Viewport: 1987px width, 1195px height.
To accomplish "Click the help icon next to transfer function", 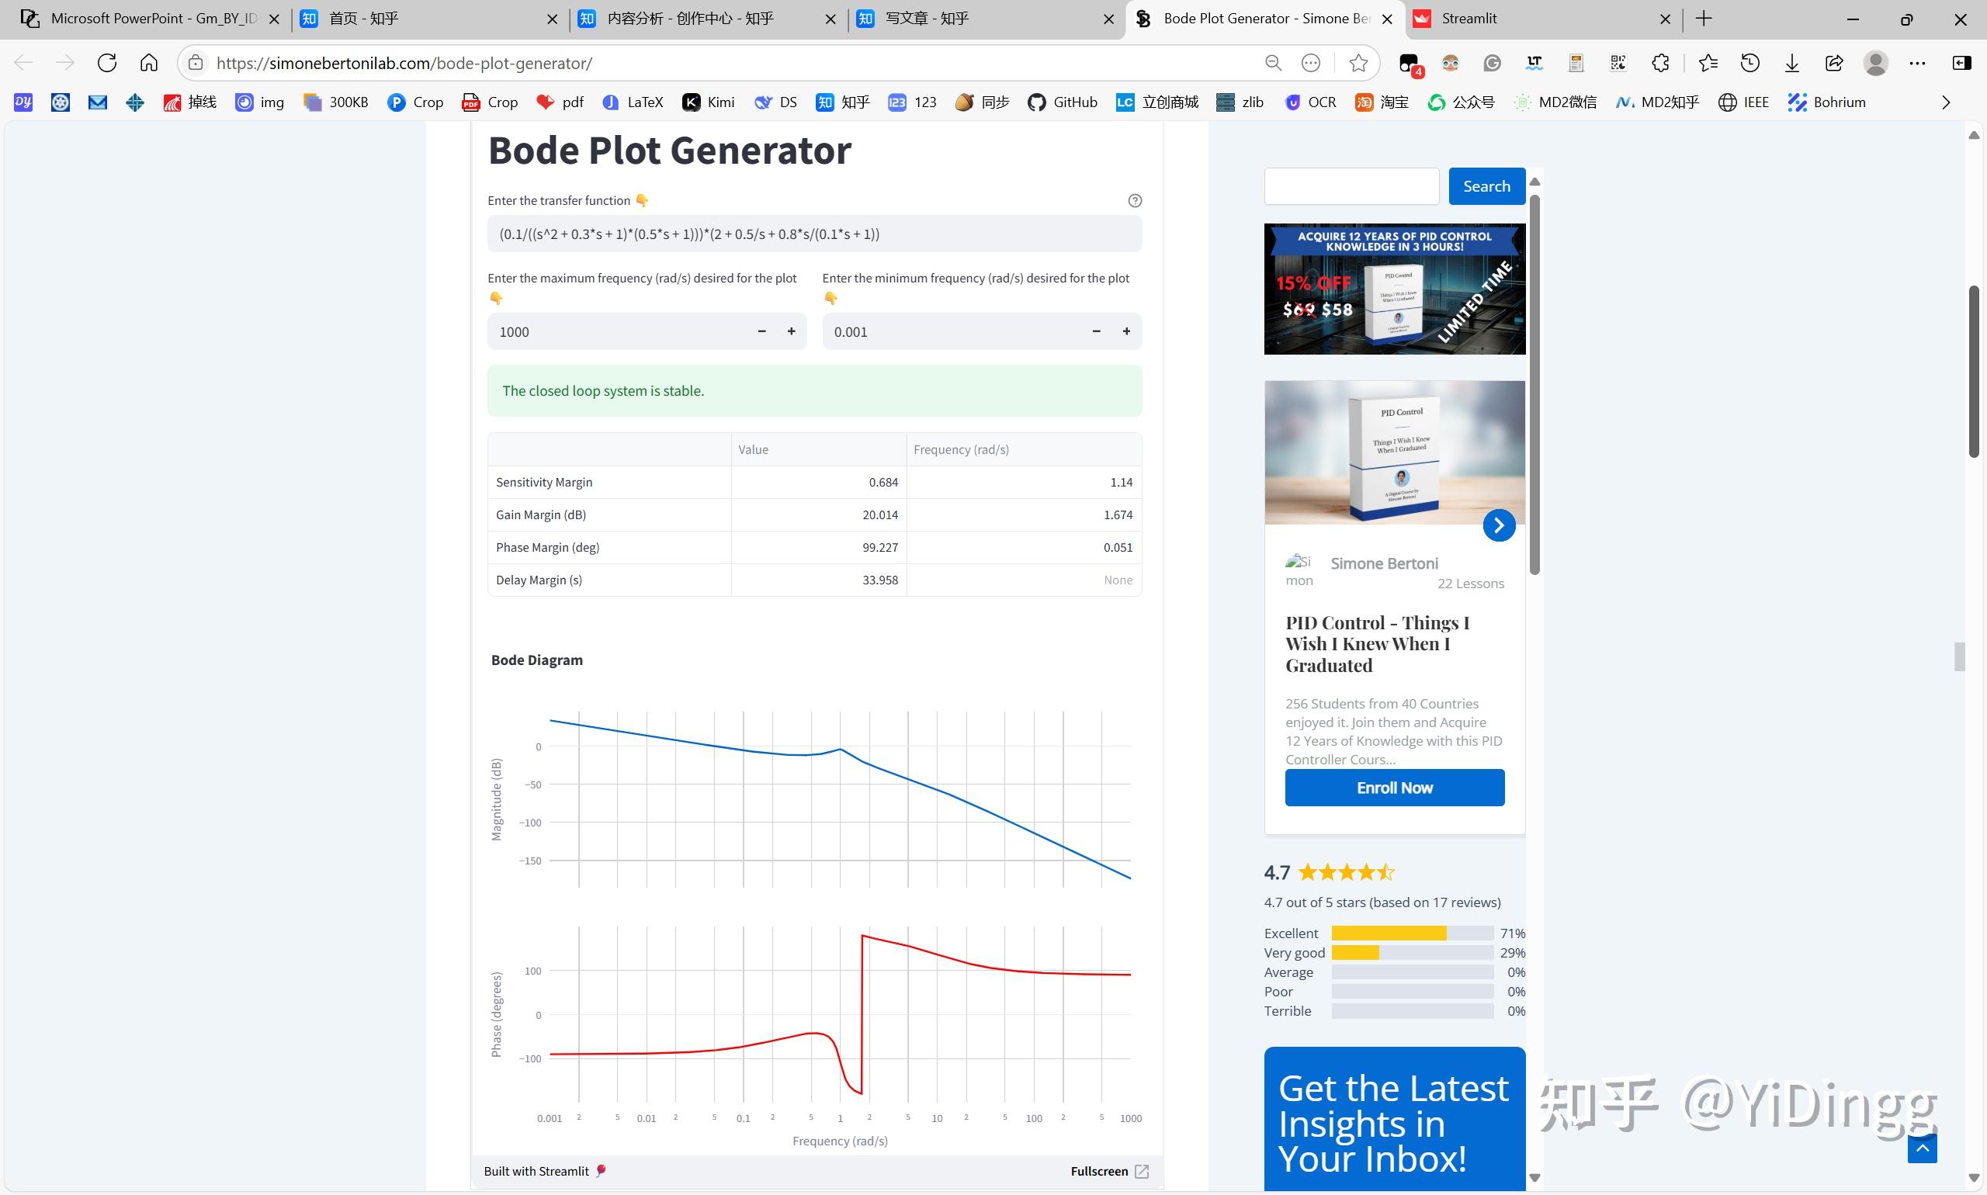I will pos(1133,200).
